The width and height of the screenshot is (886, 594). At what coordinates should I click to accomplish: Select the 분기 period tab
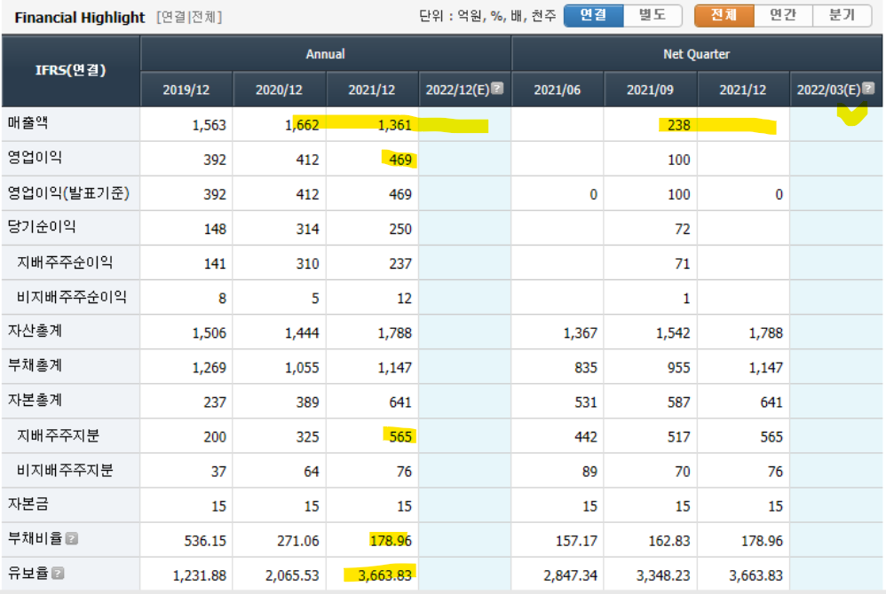coord(842,15)
